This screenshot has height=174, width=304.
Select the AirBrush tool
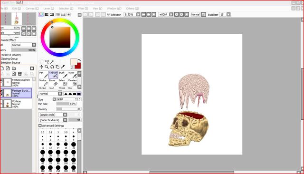point(53,75)
